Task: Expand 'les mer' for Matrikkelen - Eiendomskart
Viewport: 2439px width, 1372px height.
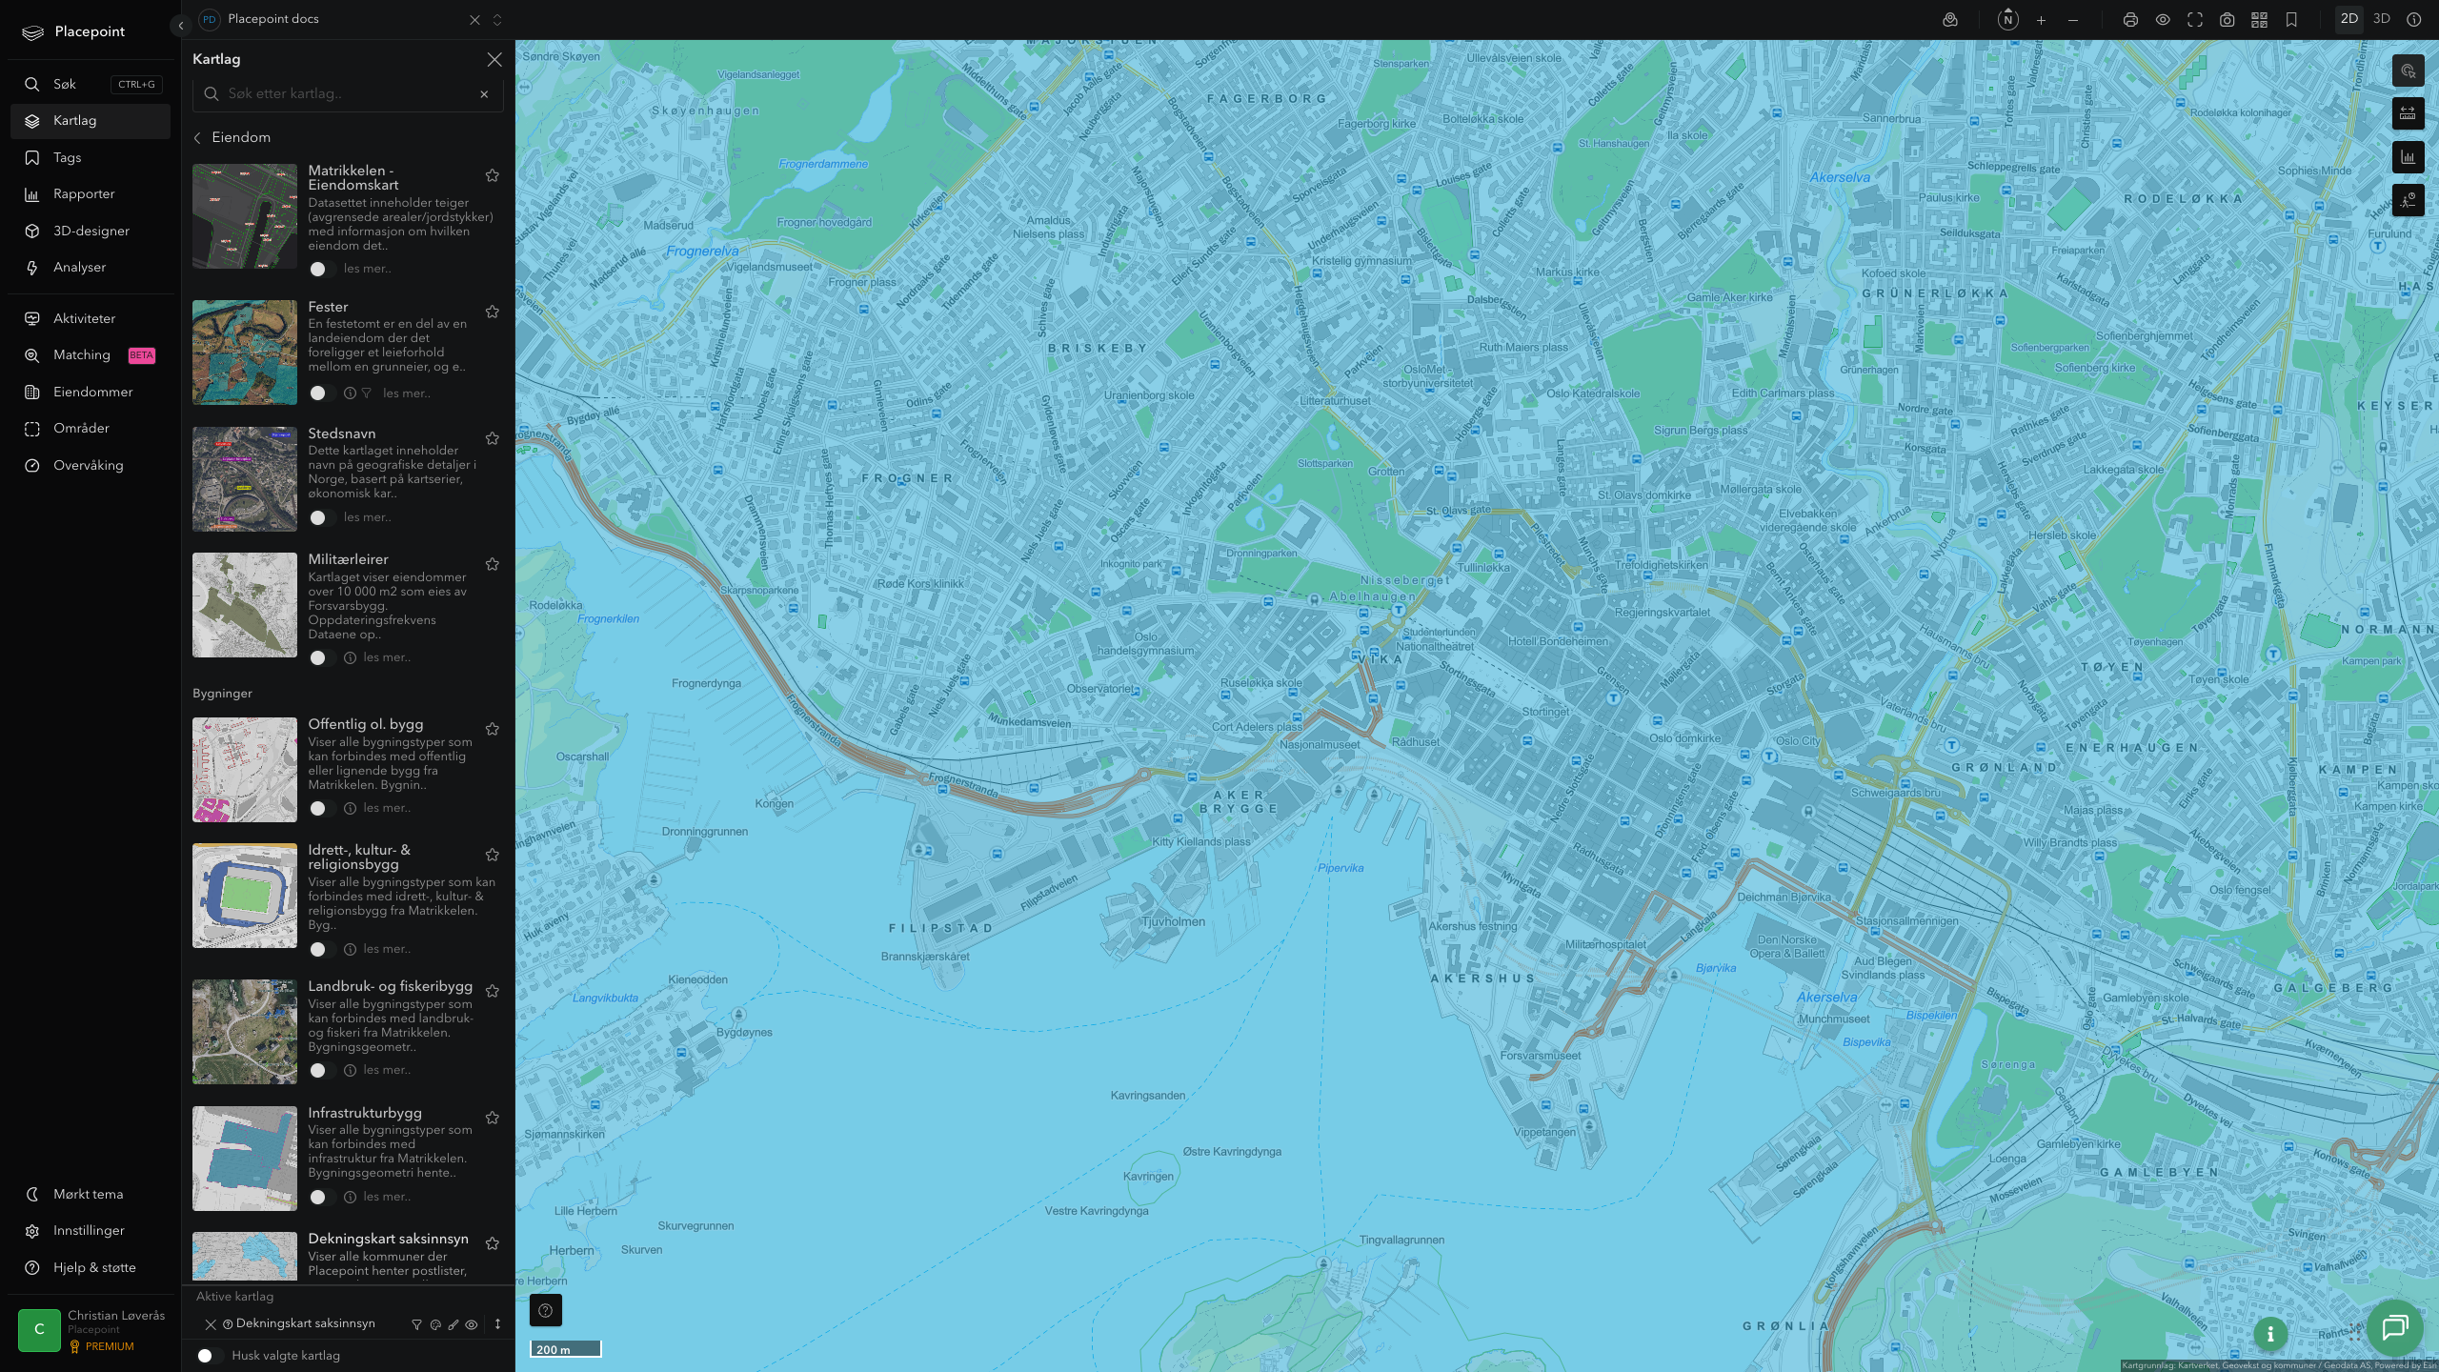Action: coord(368,269)
